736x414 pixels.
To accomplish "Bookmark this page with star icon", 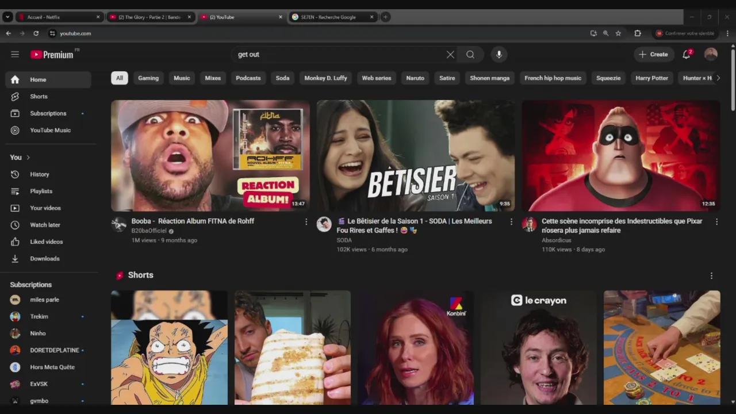I will point(618,33).
